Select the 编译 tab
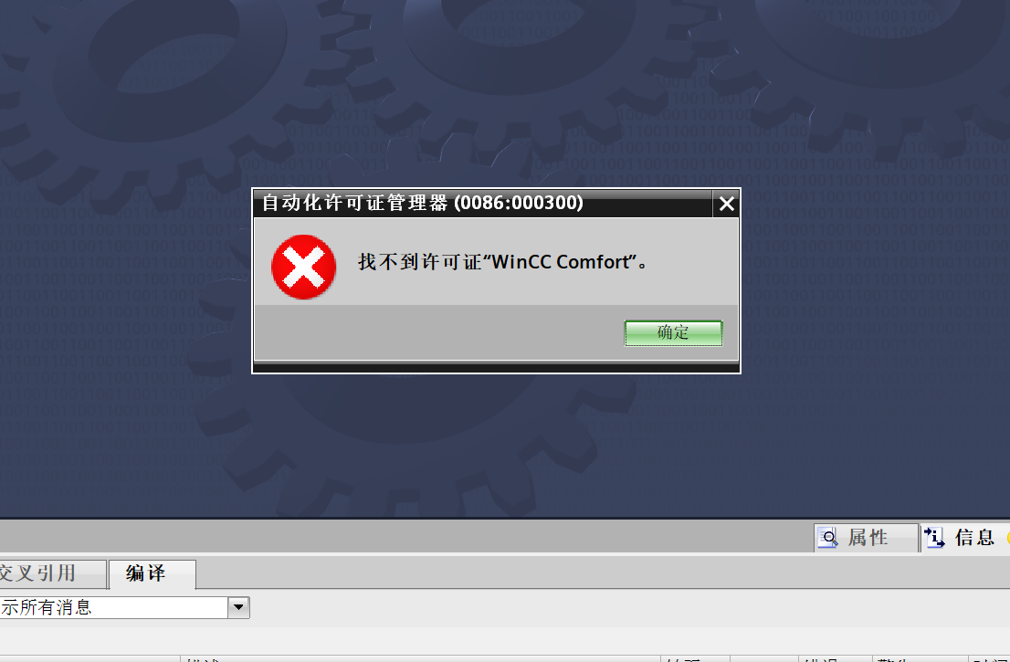 152,573
